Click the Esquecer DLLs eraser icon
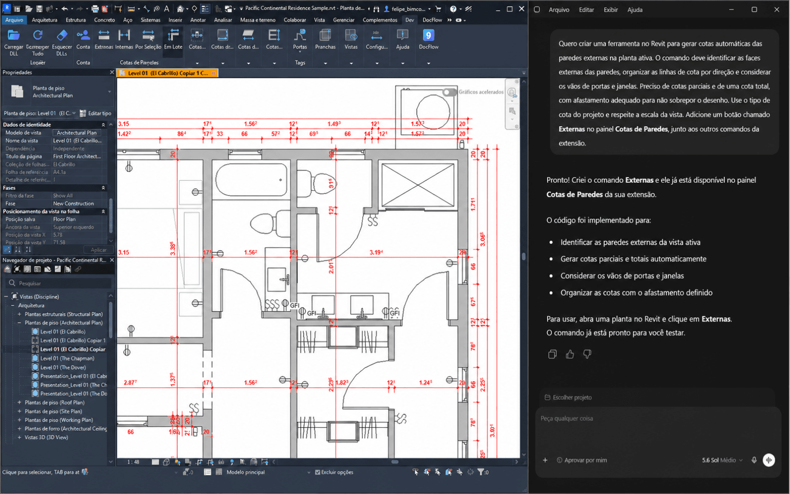Screen dimensions: 790x494 tap(62, 36)
